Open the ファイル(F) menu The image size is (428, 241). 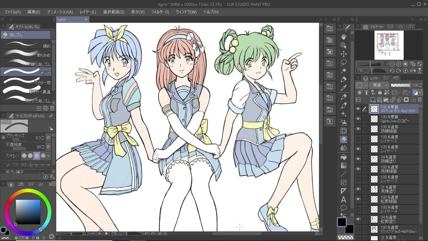pyautogui.click(x=12, y=12)
